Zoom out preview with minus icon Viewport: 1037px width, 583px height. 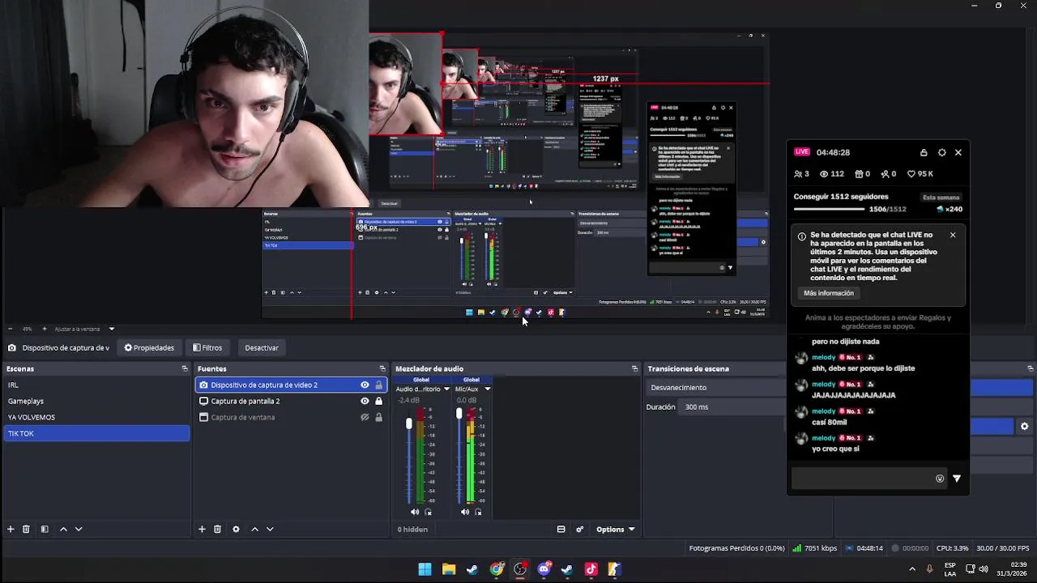pos(10,329)
